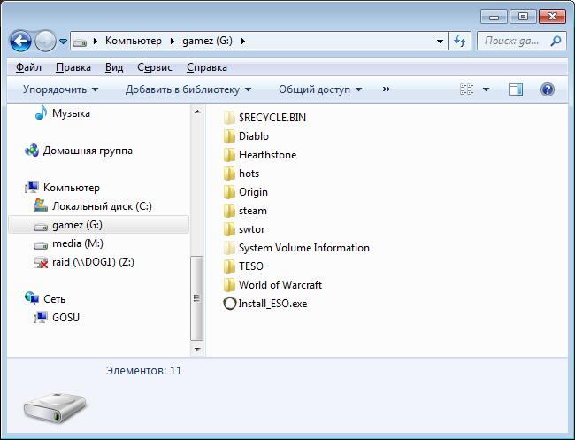This screenshot has width=575, height=440.
Task: Open Добавить в библиотеку dropdown
Action: 188,89
